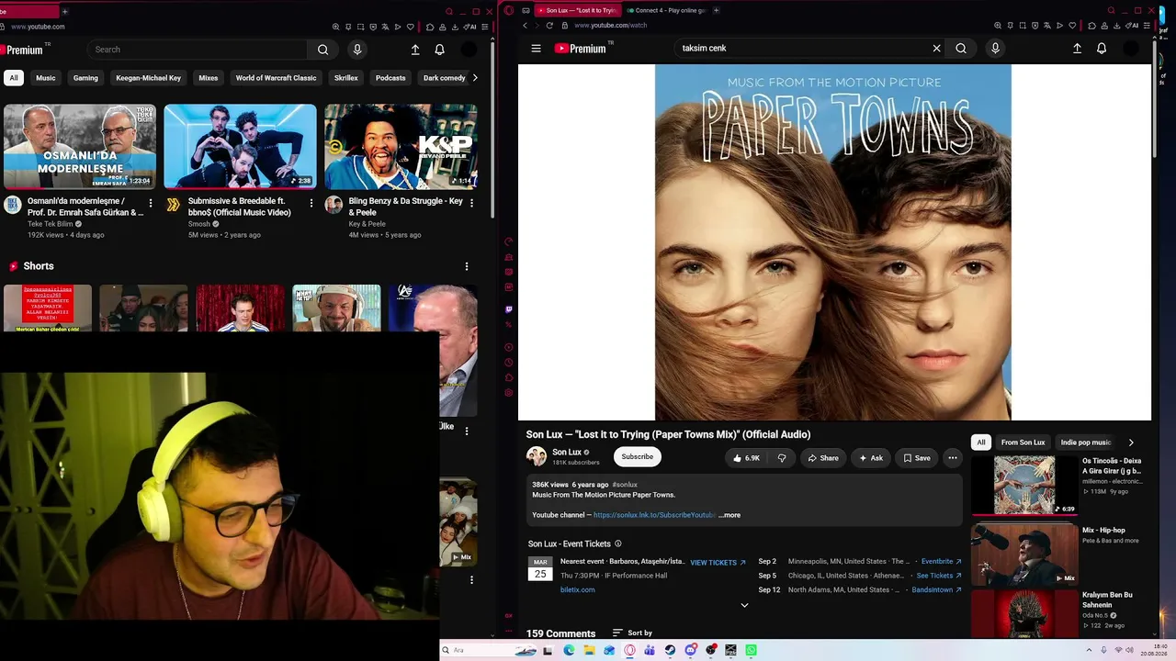Open the 'Mix - Hip-hop' playlist thumbnail
Image resolution: width=1176 pixels, height=661 pixels.
(1024, 554)
